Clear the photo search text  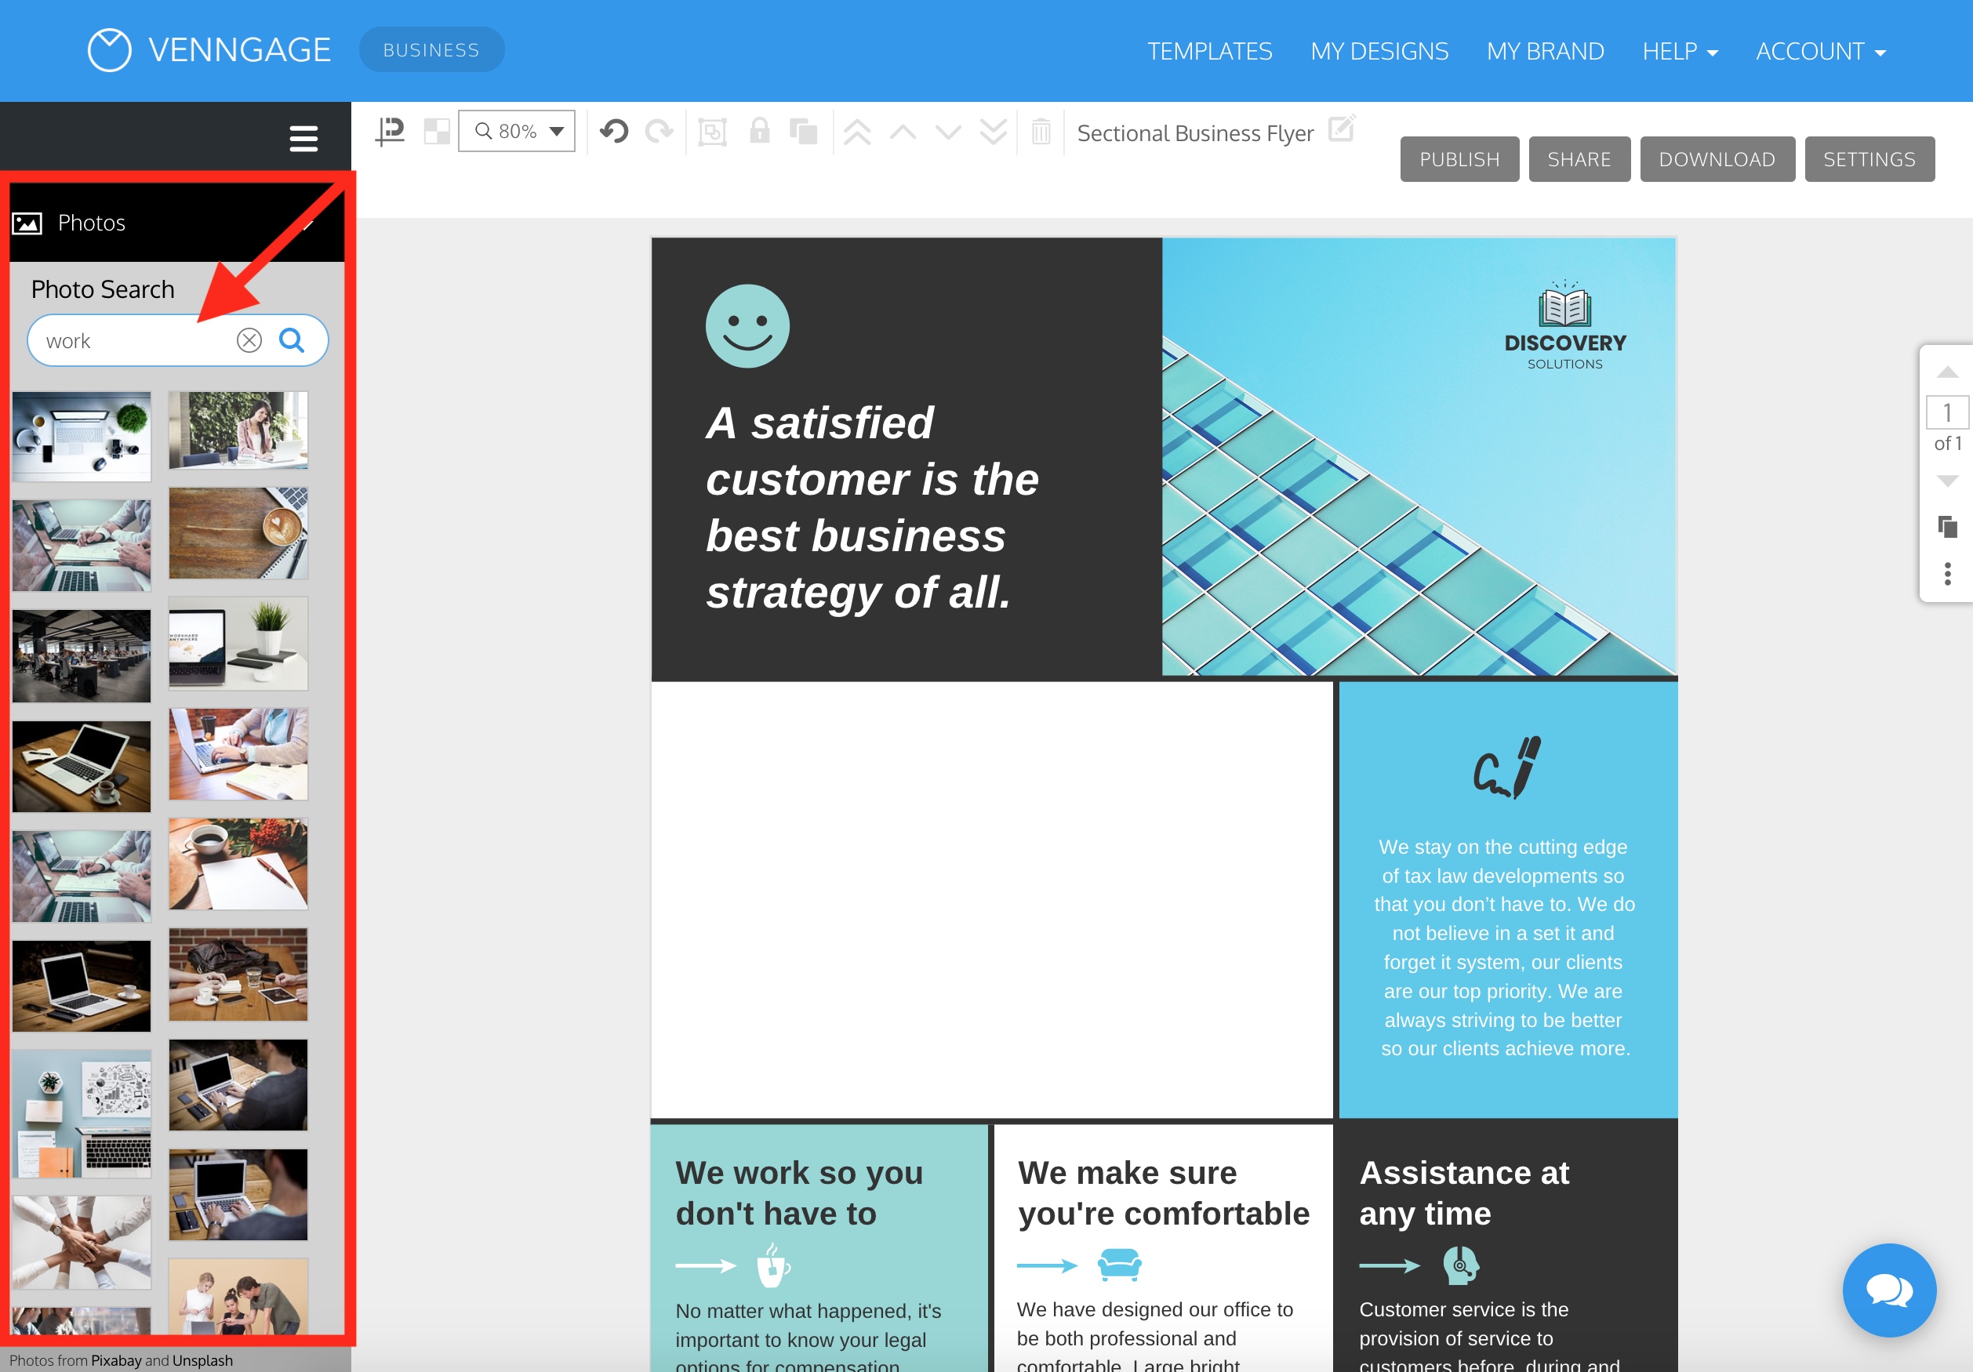249,341
